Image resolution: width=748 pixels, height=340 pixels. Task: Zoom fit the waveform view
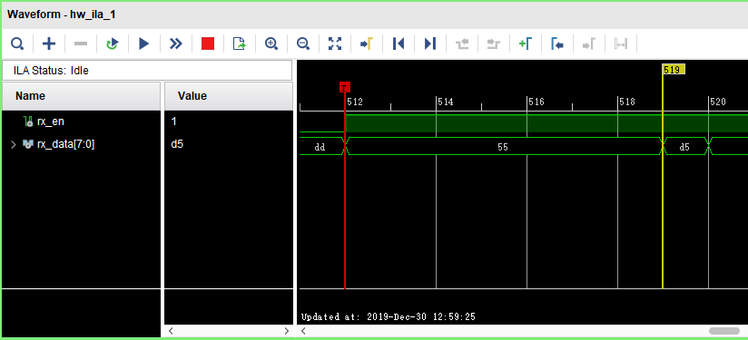335,44
